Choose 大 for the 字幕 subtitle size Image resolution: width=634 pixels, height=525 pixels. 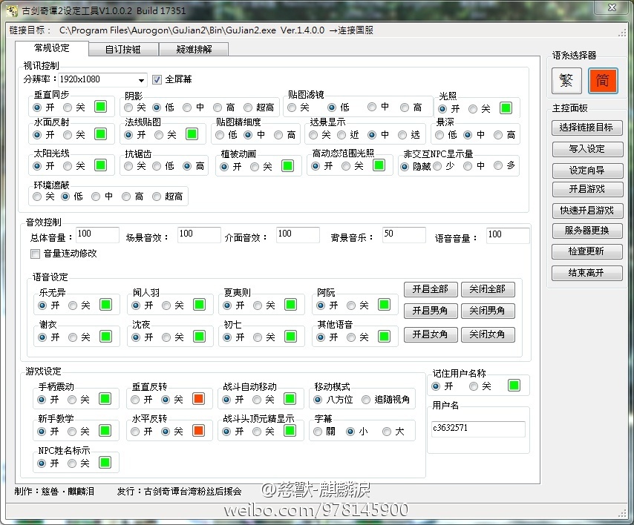point(386,432)
